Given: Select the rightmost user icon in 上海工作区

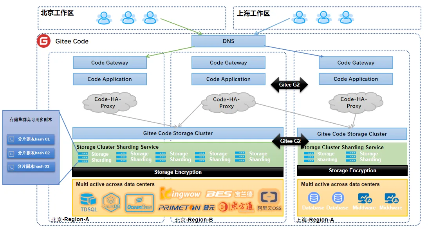Looking at the screenshot, I should [x=346, y=18].
